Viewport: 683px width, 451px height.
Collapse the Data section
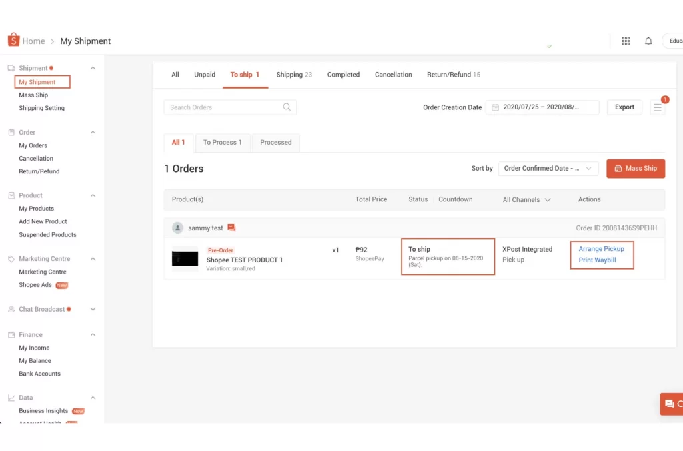93,398
